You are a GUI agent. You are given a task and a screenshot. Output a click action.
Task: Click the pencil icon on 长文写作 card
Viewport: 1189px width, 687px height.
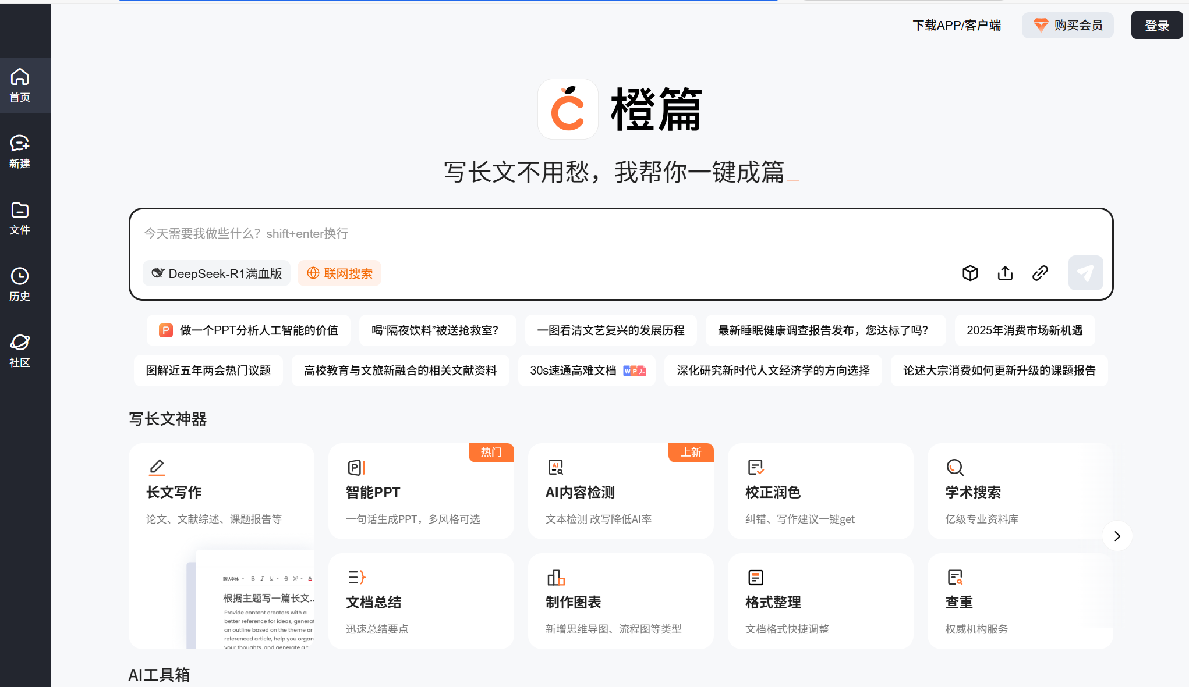point(157,467)
